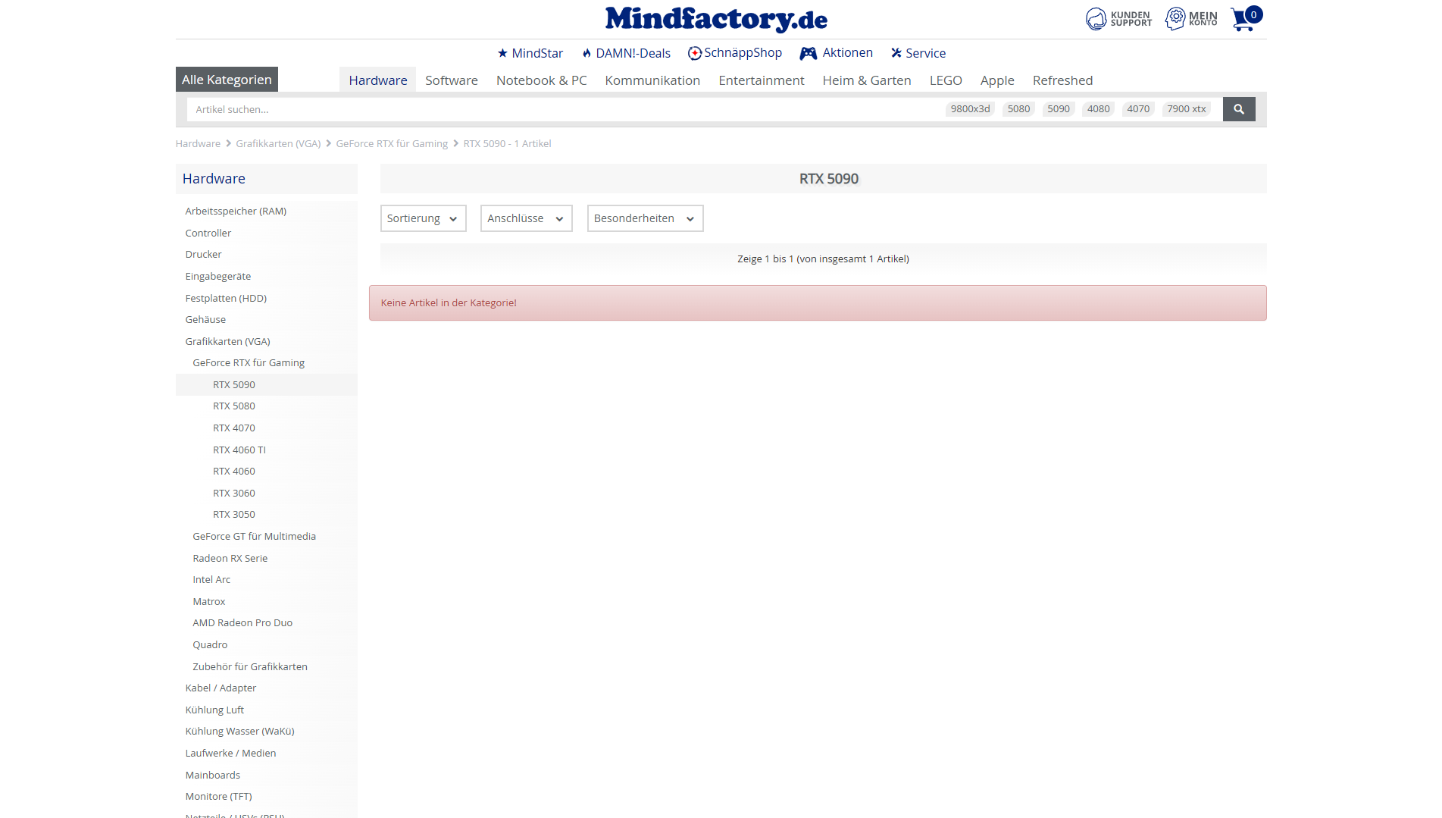
Task: Open Festplatten (HDD) category
Action: pyautogui.click(x=226, y=299)
